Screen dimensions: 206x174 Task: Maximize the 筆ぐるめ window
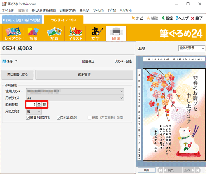point(188,4)
